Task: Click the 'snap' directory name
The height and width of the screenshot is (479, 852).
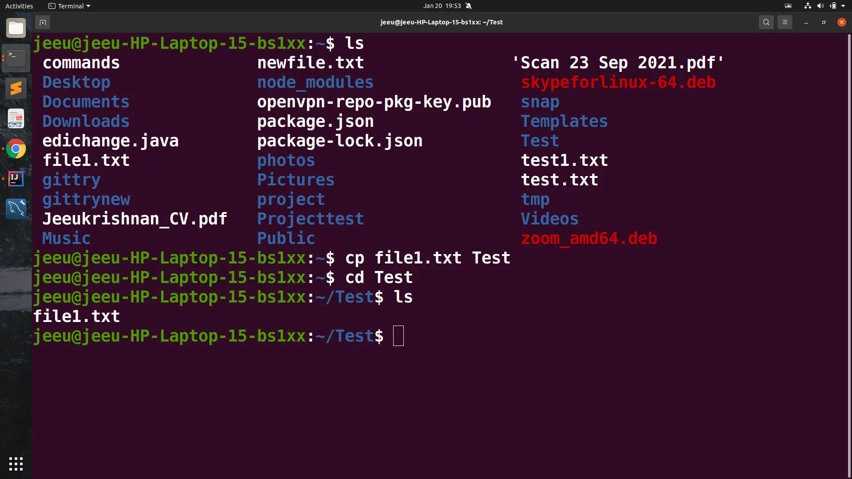Action: point(540,102)
